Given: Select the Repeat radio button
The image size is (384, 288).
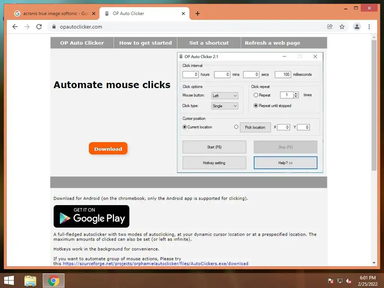Looking at the screenshot, I should [256, 95].
